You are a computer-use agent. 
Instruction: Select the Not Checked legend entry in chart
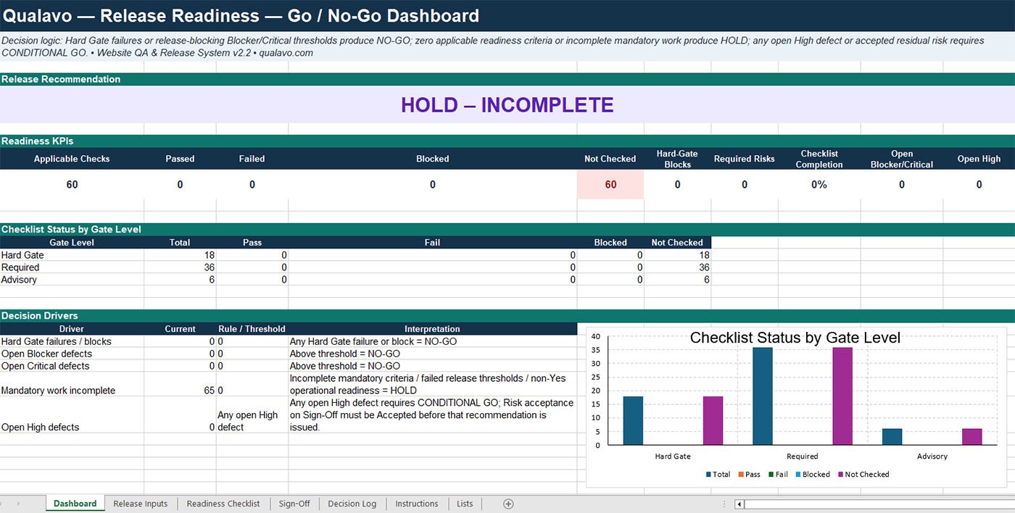863,475
